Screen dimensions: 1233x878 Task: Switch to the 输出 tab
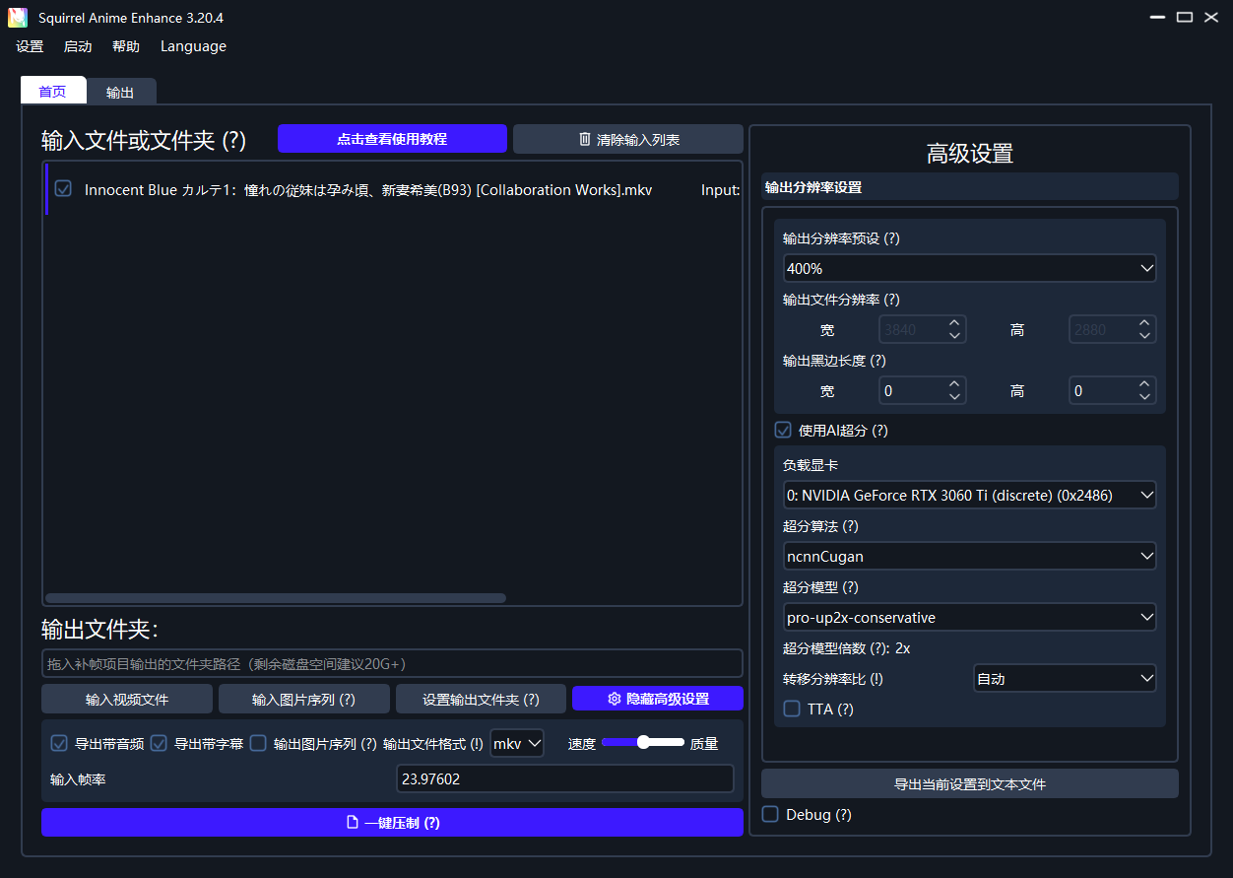pyautogui.click(x=120, y=92)
